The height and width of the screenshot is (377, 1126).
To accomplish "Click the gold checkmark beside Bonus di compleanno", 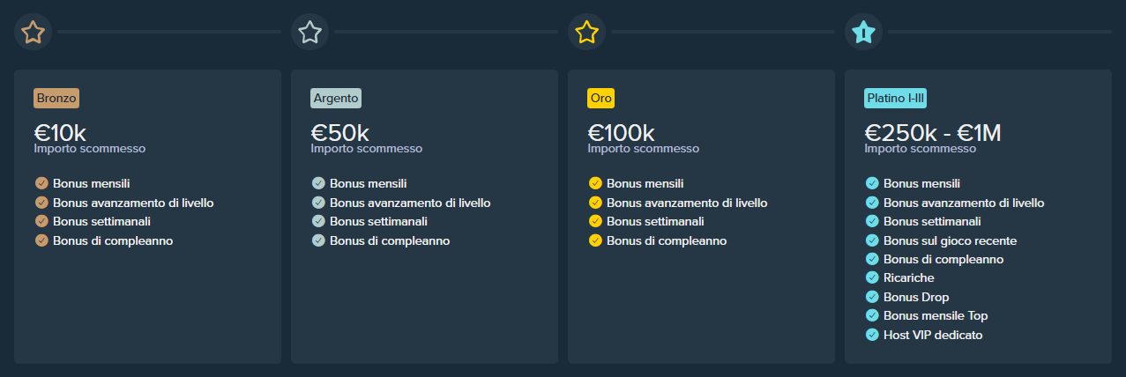I will coord(595,240).
